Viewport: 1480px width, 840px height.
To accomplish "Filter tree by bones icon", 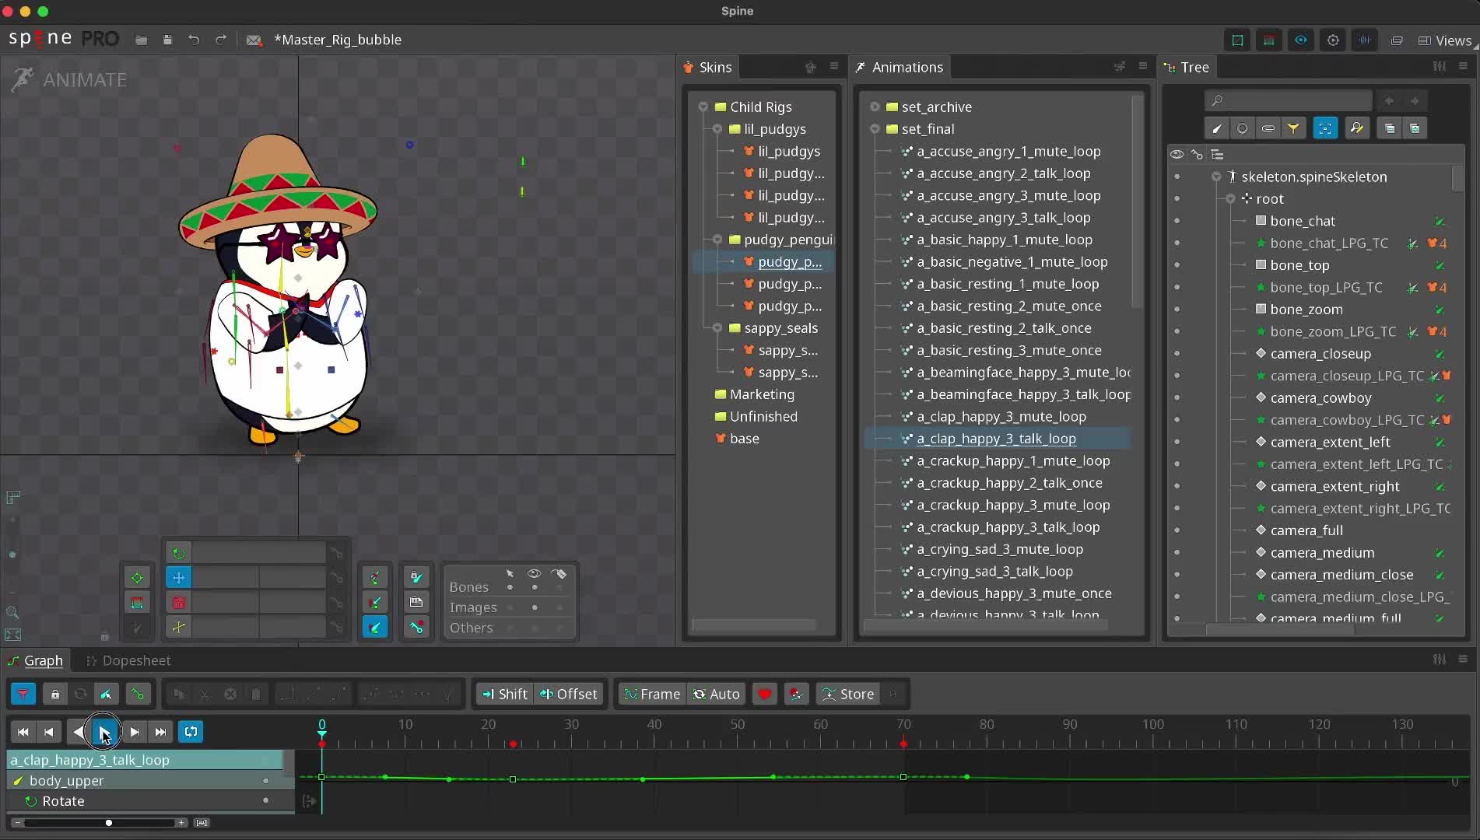I will coord(1217,128).
